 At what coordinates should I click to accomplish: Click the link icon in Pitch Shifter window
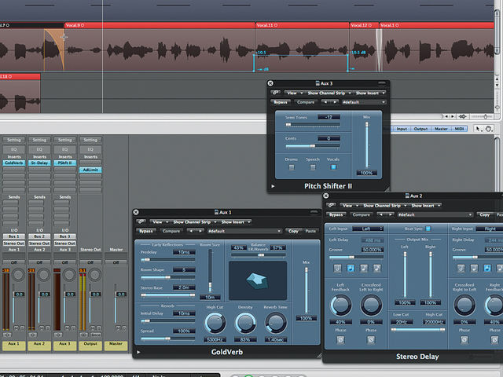click(276, 93)
